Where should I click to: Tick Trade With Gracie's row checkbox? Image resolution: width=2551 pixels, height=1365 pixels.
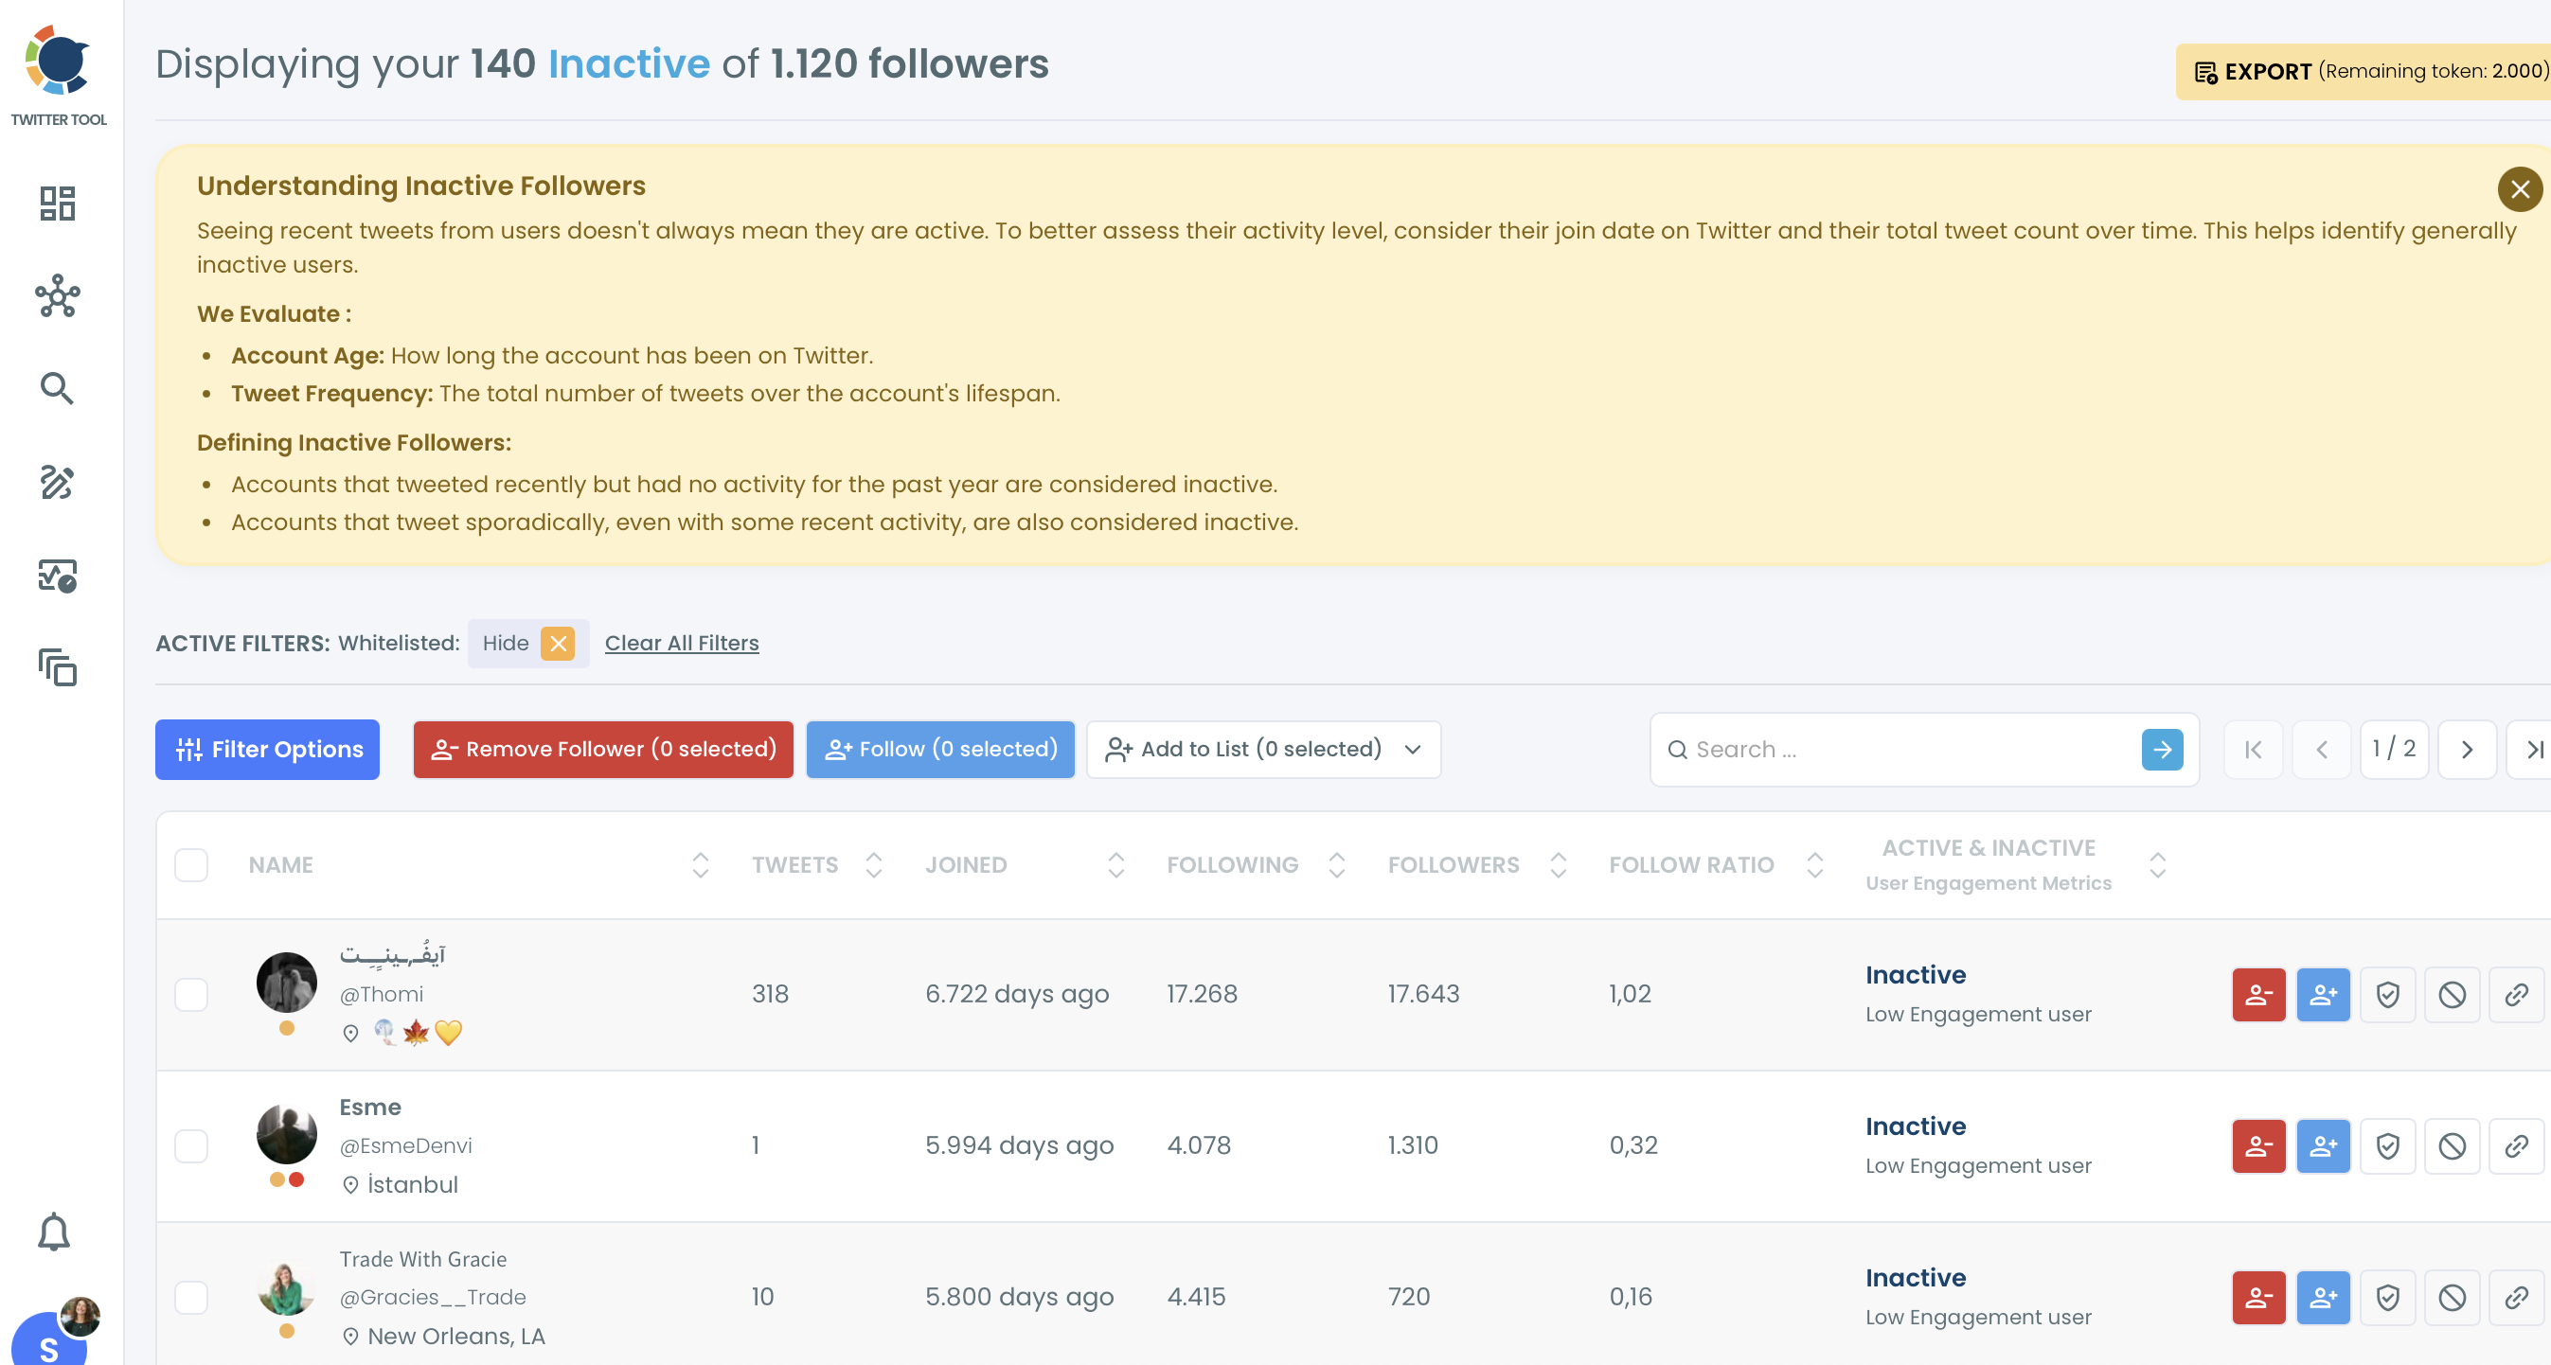coord(192,1298)
